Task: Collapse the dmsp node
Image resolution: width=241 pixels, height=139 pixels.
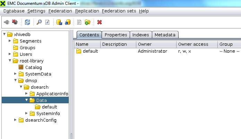Action: coord(15,80)
